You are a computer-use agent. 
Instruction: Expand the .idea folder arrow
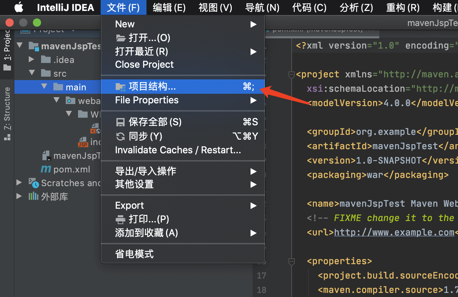31,60
